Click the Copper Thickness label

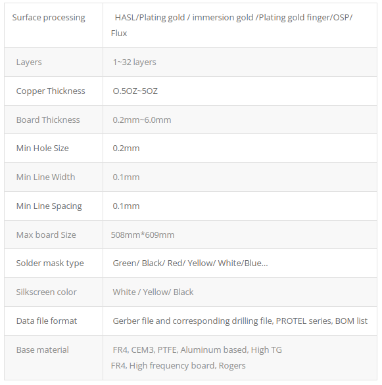tap(51, 91)
